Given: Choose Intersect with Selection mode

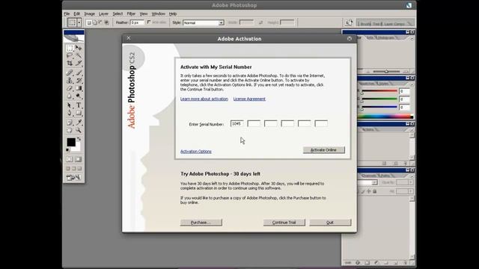Looking at the screenshot, I should (x=106, y=22).
